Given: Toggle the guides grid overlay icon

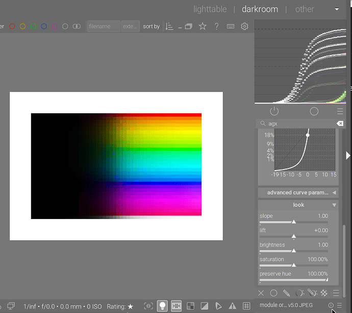Looking at the screenshot, I should [x=246, y=306].
